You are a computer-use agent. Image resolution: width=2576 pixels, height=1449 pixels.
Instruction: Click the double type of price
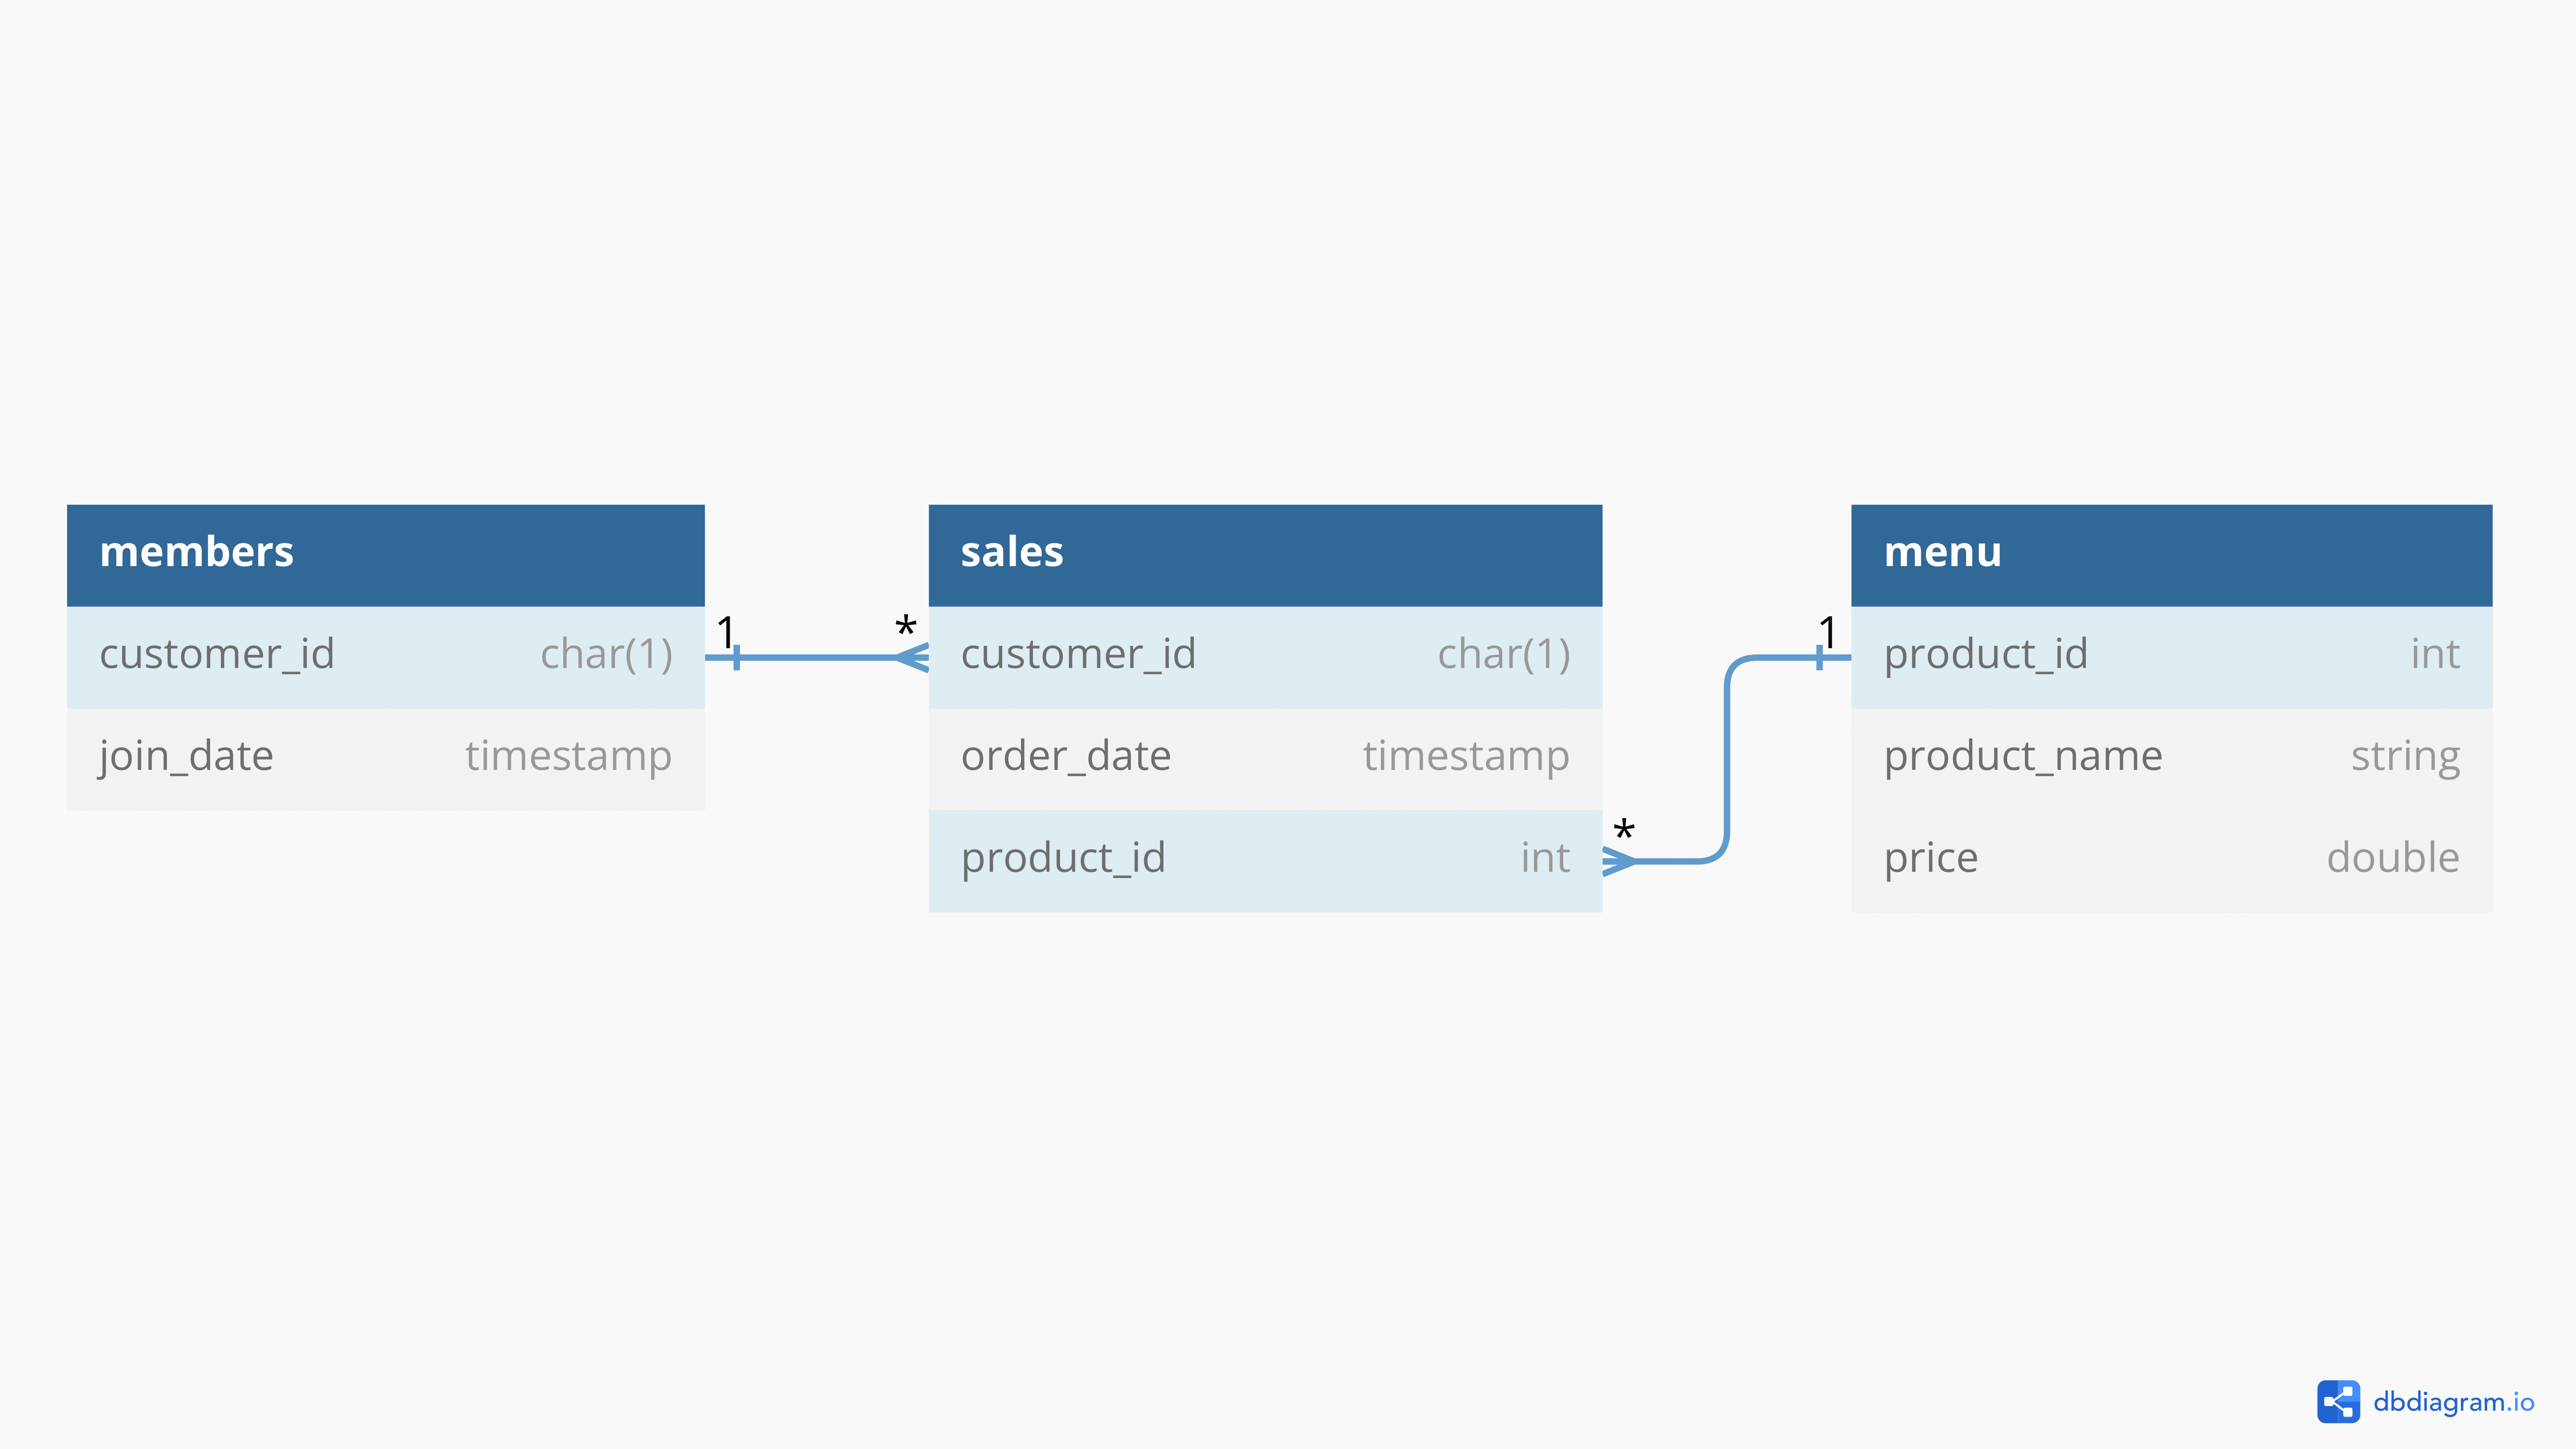click(2392, 859)
